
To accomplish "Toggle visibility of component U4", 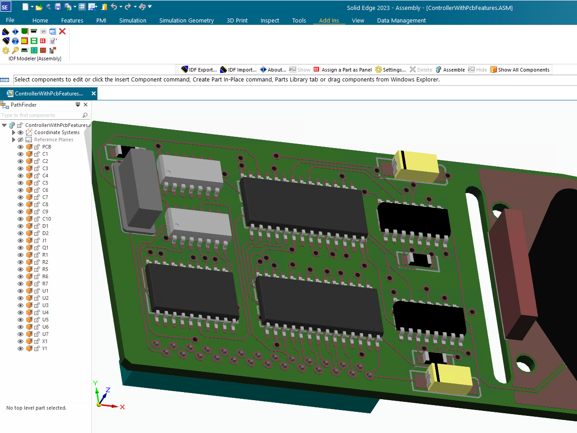I will click(x=20, y=312).
